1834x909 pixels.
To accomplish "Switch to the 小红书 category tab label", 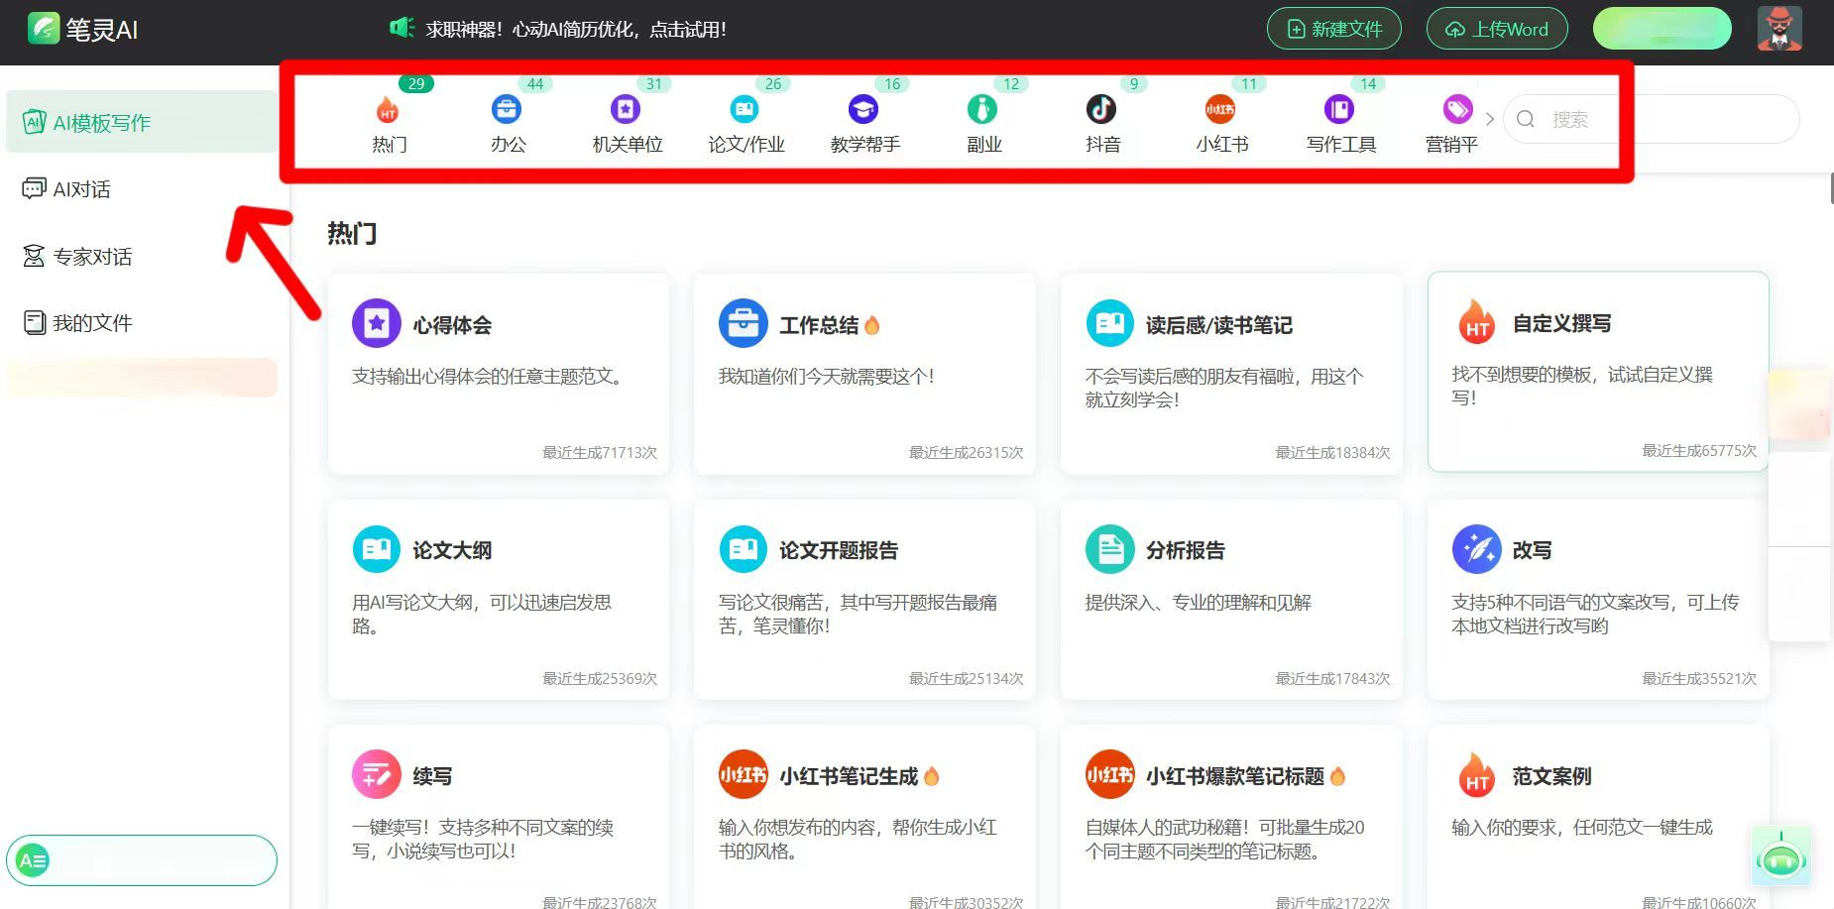I will pos(1221,145).
